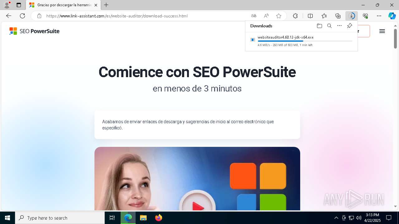Open the Windows Start menu
The image size is (399, 224).
click(x=7, y=218)
